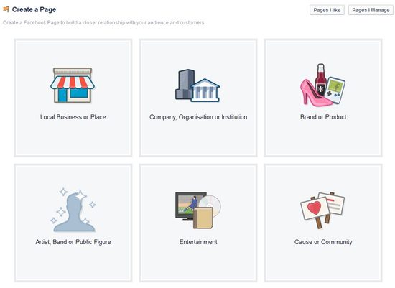Select the office building and bank icon
This screenshot has height=288, width=395.
click(197, 85)
